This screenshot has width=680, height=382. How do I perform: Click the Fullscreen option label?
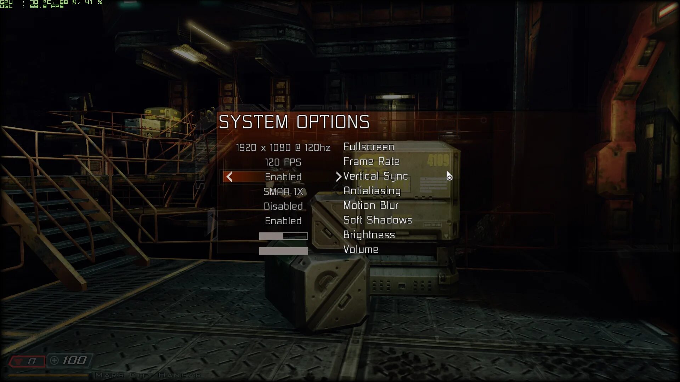tap(368, 146)
